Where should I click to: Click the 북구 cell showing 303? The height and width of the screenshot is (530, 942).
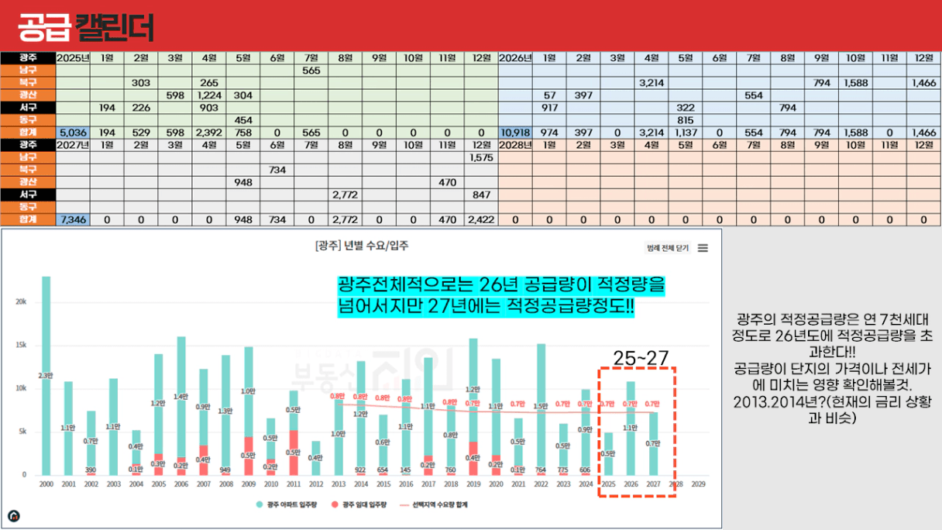click(141, 83)
